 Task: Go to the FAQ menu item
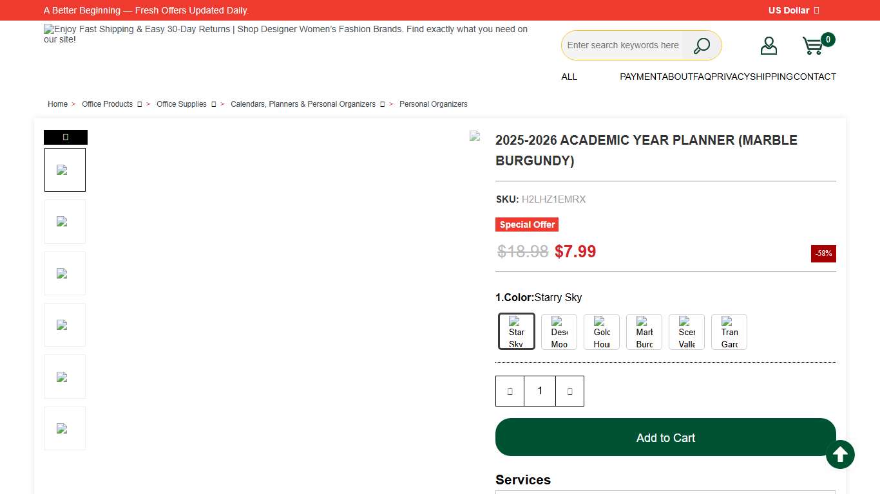702,77
